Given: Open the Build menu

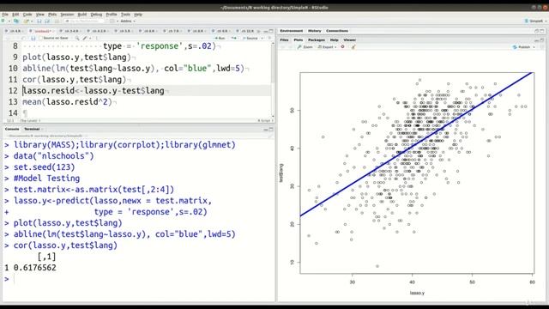Looking at the screenshot, I should [x=82, y=15].
